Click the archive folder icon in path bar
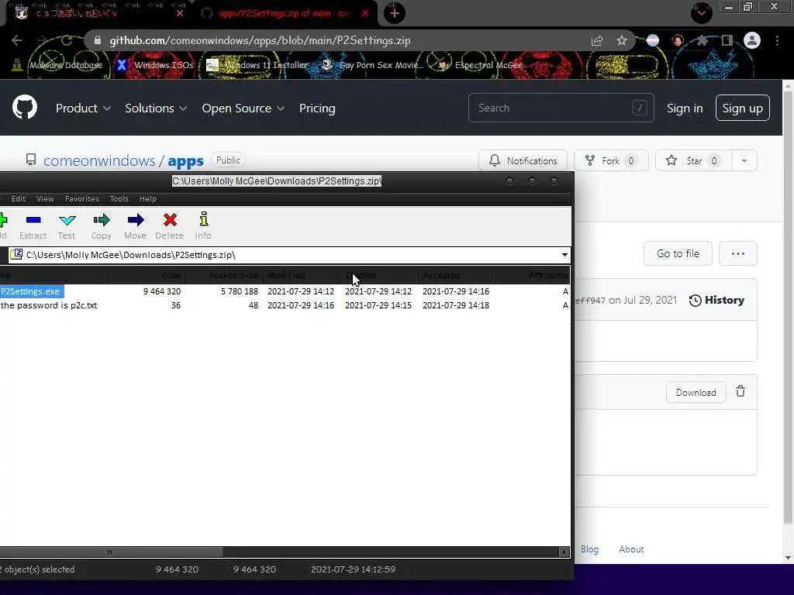 point(16,254)
